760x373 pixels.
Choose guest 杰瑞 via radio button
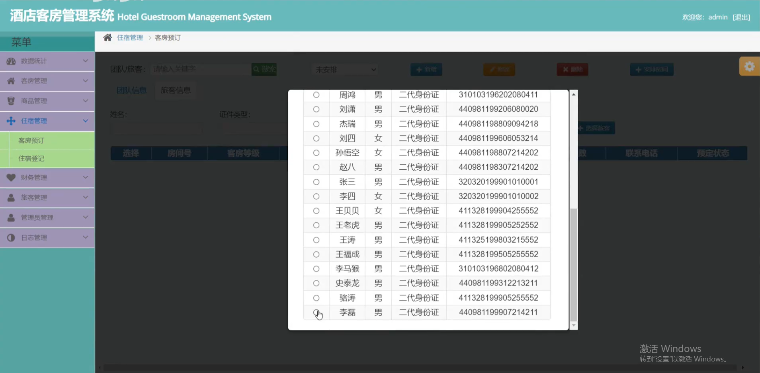316,124
